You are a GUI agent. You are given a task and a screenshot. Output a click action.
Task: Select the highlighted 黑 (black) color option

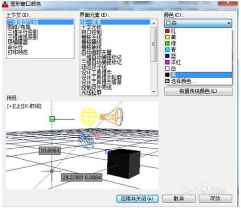198,75
